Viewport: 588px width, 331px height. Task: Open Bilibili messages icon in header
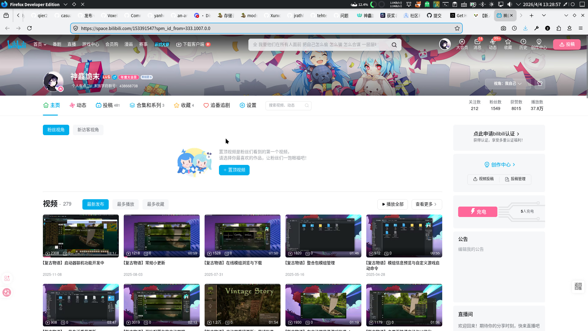point(477,42)
